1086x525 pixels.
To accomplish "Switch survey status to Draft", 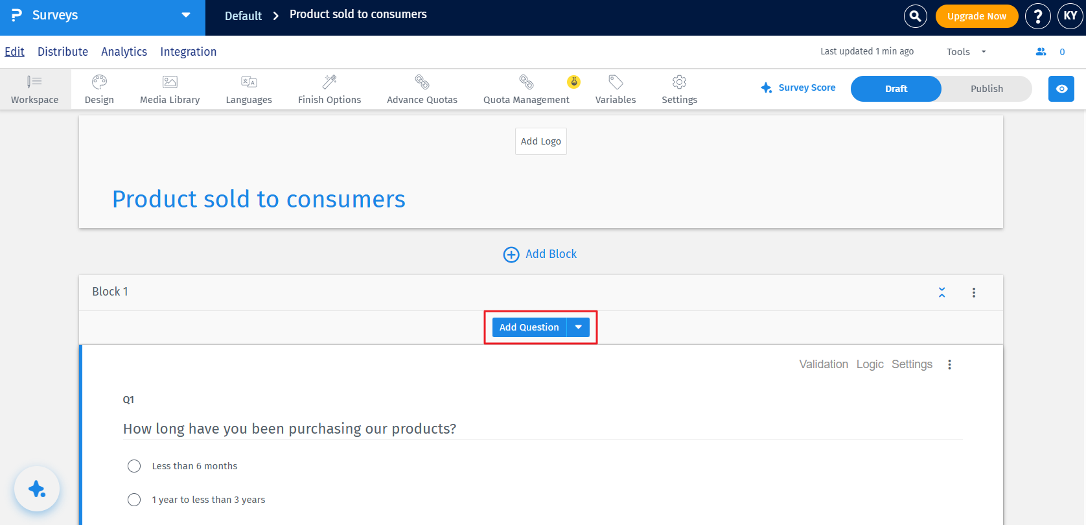I will click(895, 89).
